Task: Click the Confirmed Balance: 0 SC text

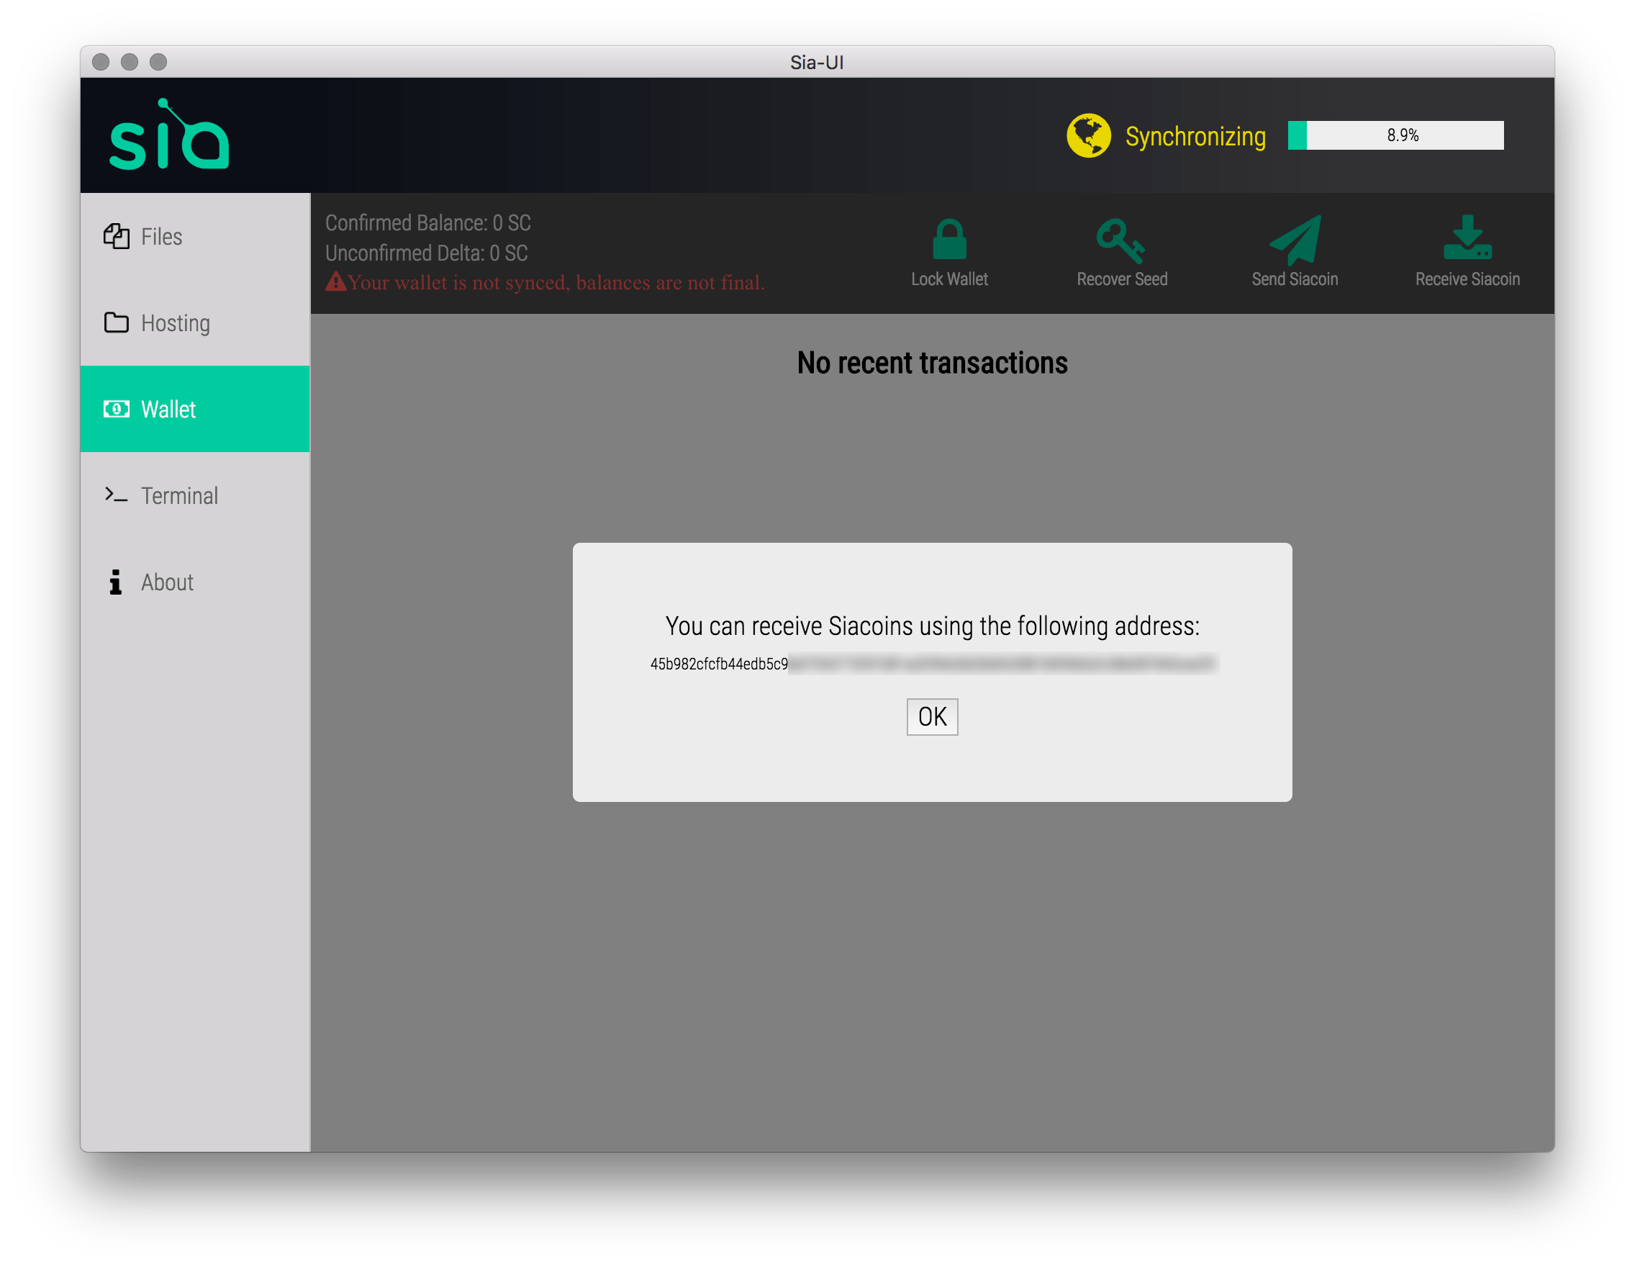Action: coord(427,222)
